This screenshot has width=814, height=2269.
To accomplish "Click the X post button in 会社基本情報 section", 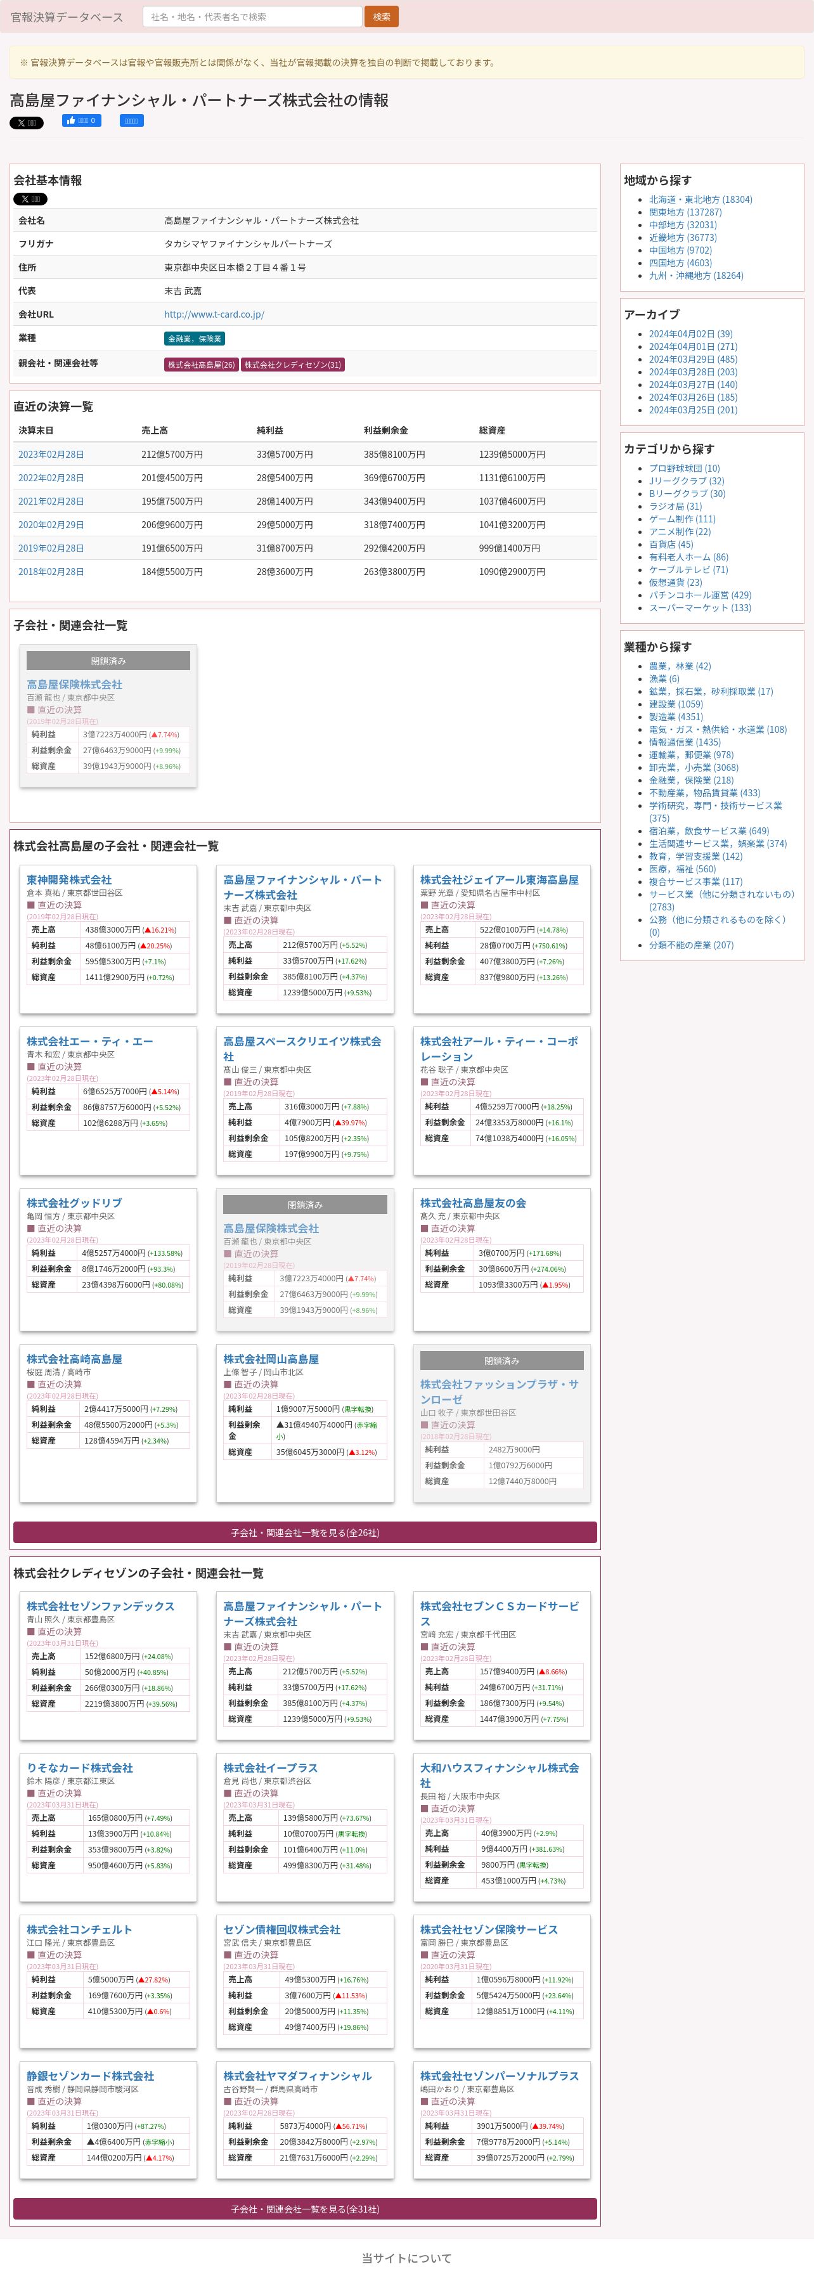I will point(30,199).
